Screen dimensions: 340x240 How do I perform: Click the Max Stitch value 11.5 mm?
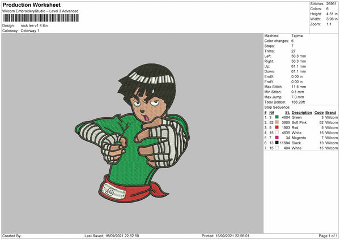click(x=299, y=87)
